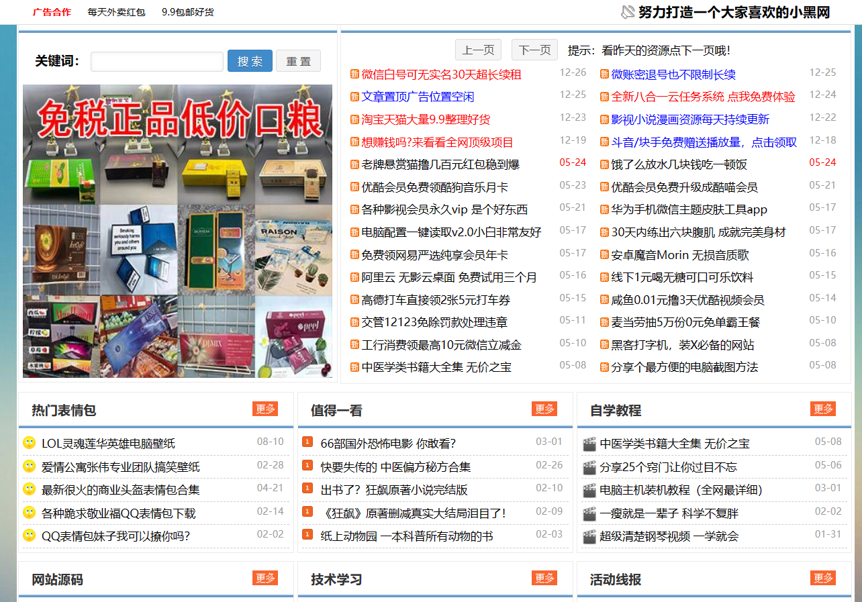This screenshot has width=862, height=602.
Task: Click the orange 更多 badge for 值得一看
Action: (544, 409)
